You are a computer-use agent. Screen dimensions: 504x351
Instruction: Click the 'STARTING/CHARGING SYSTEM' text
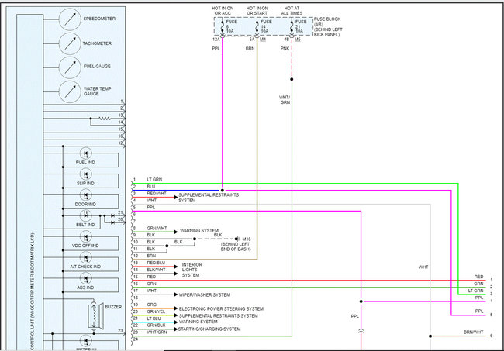pyautogui.click(x=209, y=329)
